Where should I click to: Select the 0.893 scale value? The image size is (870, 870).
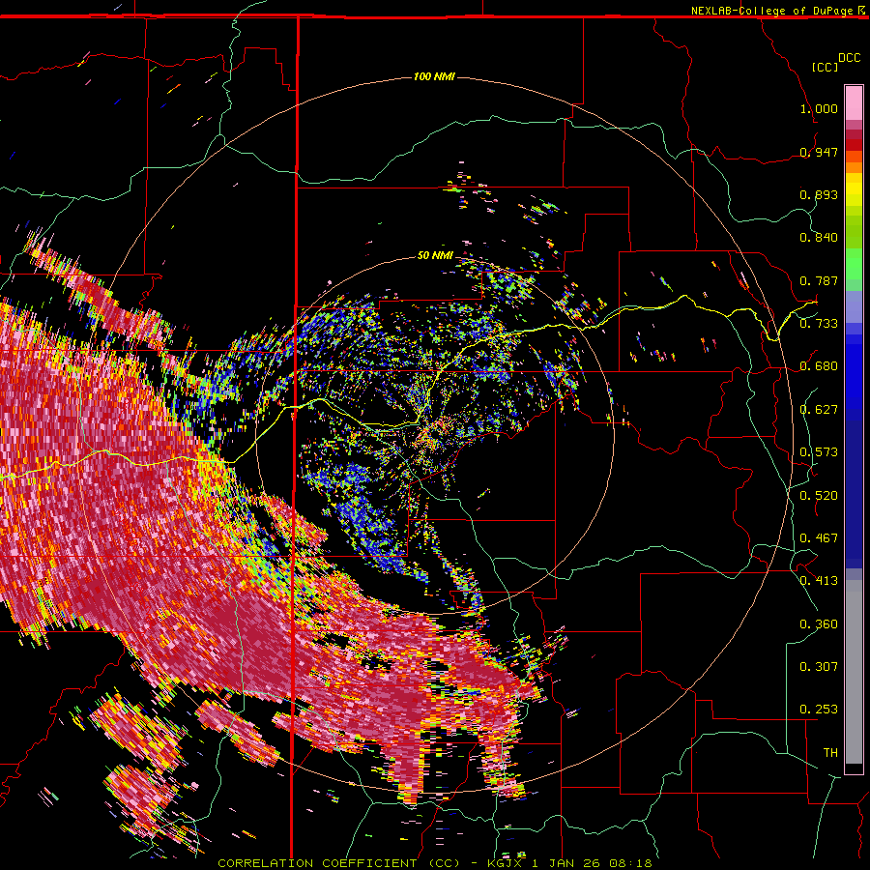819,194
